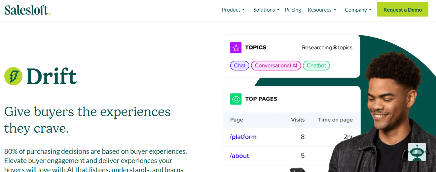Click the Time on page column header
Screen dimensions: 436x172
(335, 120)
